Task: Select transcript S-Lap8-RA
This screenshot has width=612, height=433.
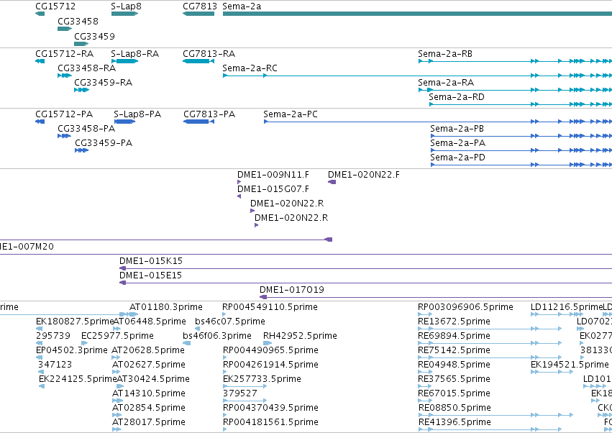Action: pyautogui.click(x=134, y=53)
